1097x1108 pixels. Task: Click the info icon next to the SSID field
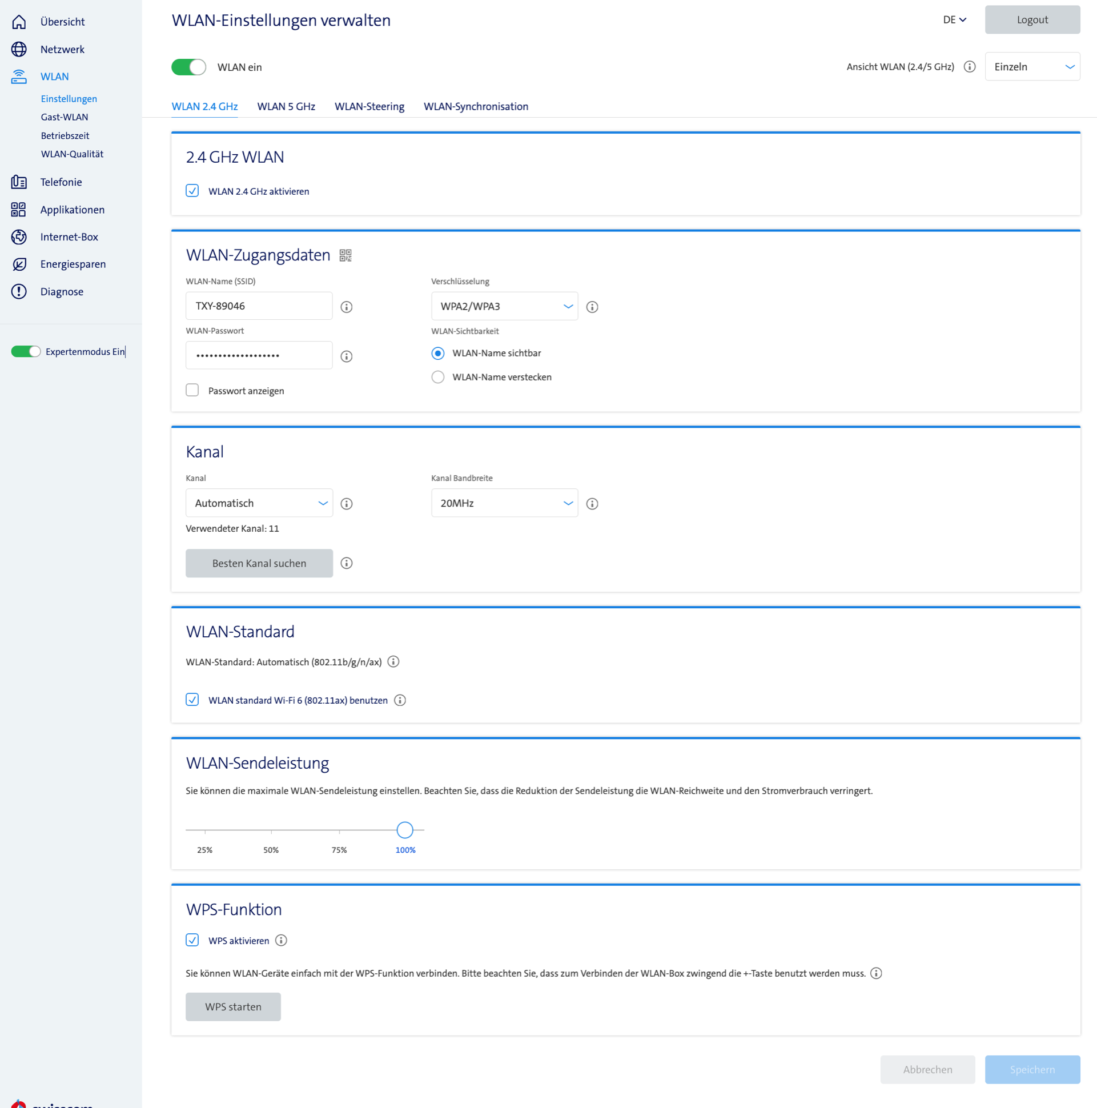pos(347,307)
